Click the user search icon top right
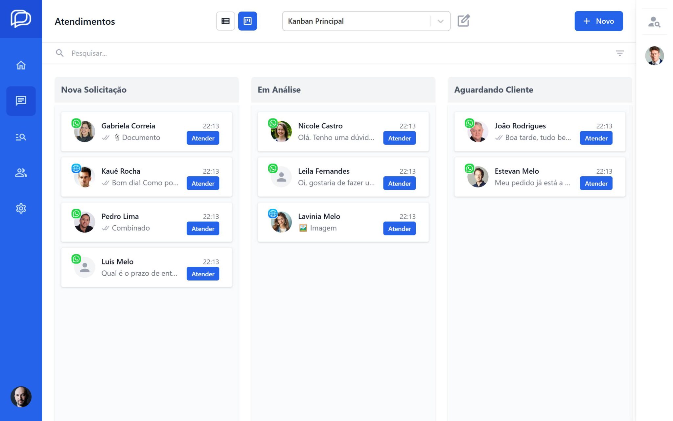The width and height of the screenshot is (673, 421). coord(654,22)
